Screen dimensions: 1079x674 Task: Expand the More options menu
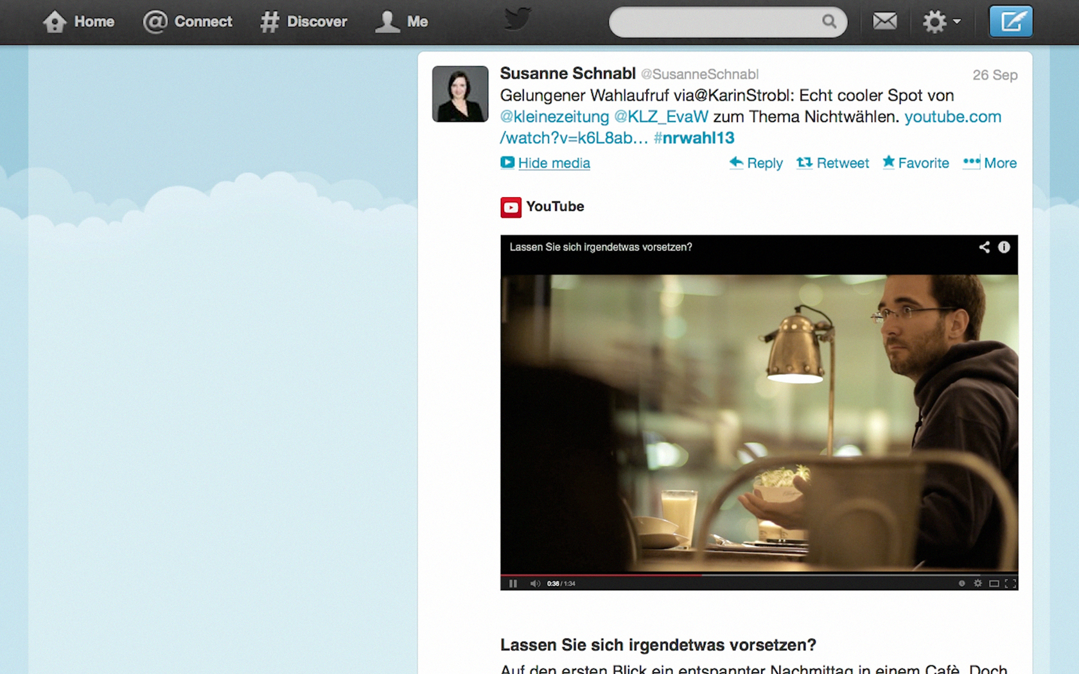[x=990, y=163]
